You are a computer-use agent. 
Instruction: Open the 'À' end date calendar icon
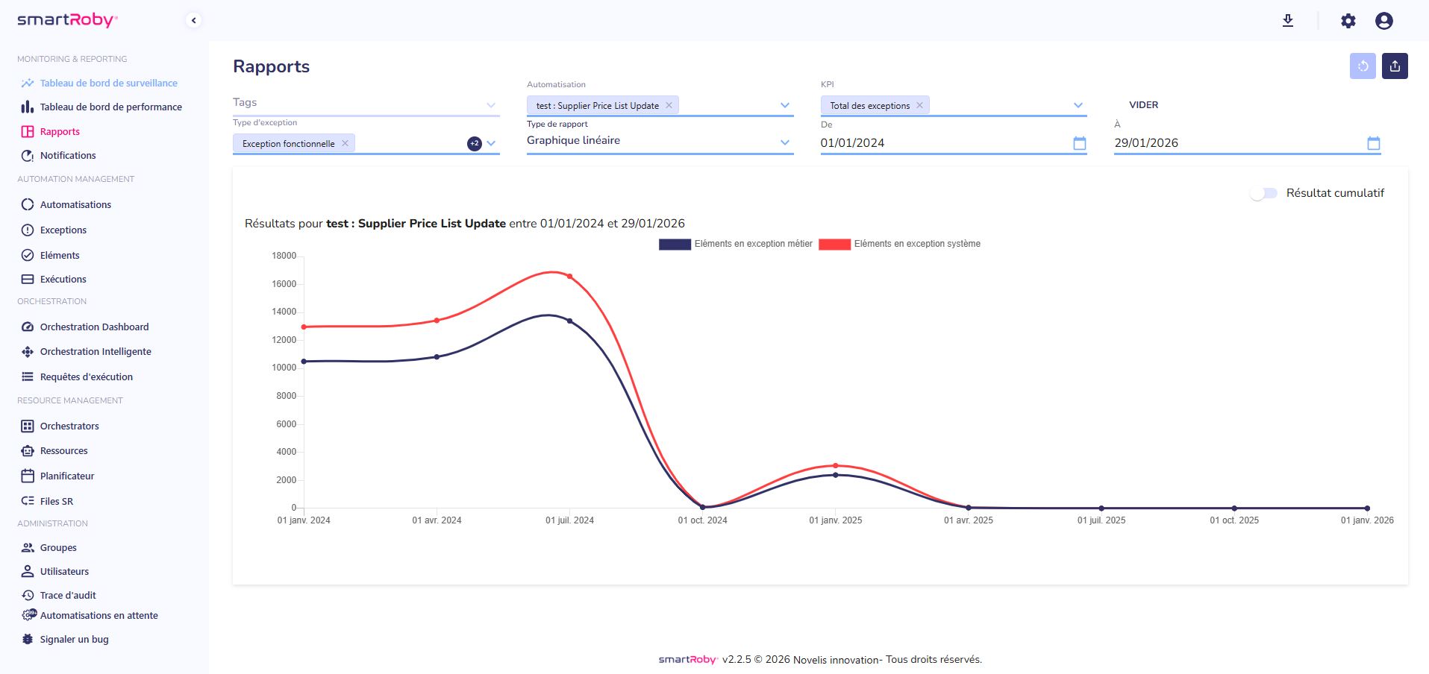[x=1373, y=143]
